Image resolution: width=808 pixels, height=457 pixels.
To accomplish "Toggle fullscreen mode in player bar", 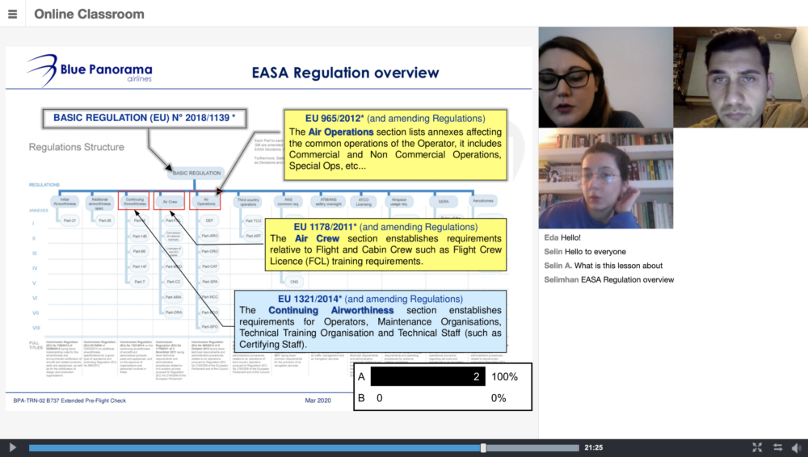I will (757, 448).
